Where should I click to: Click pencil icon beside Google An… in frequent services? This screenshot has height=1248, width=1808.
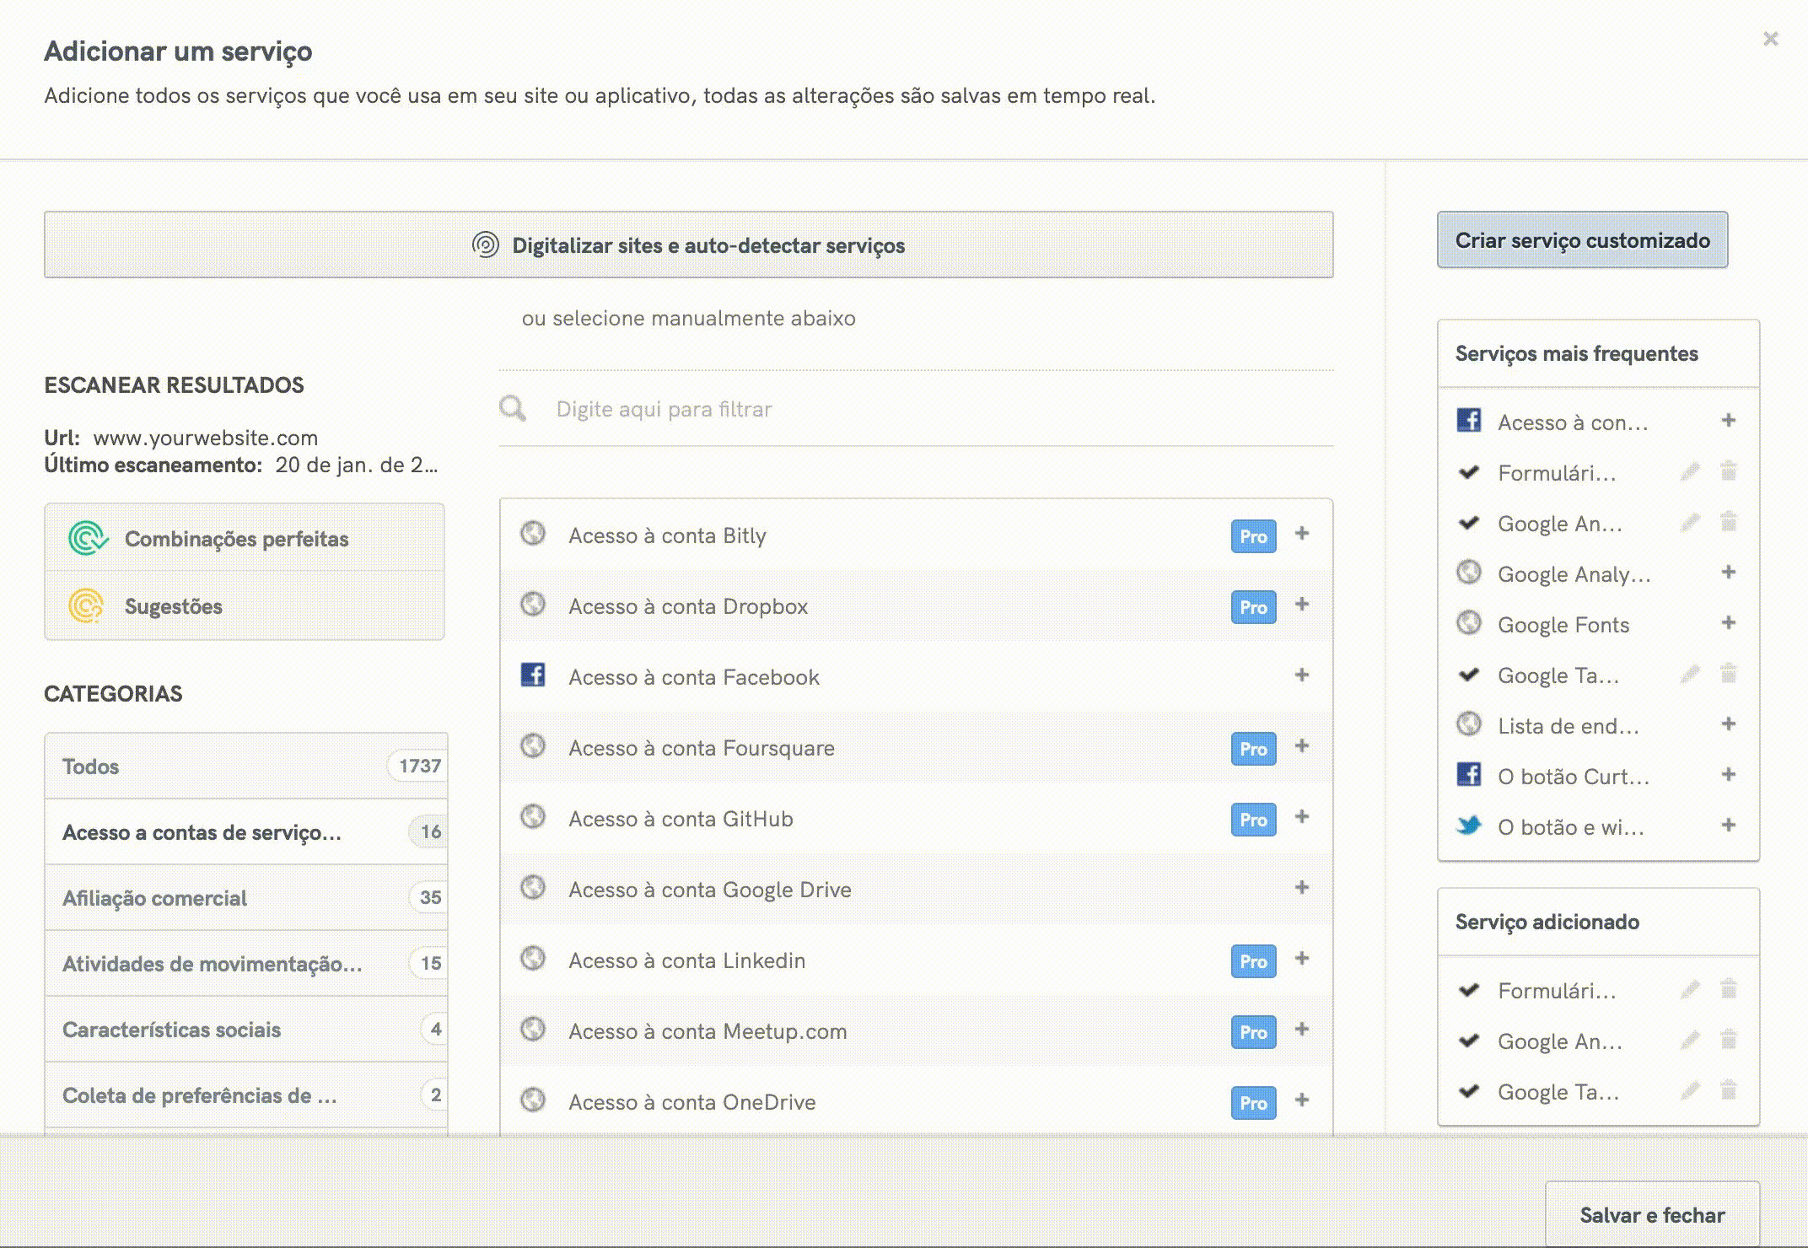tap(1690, 523)
